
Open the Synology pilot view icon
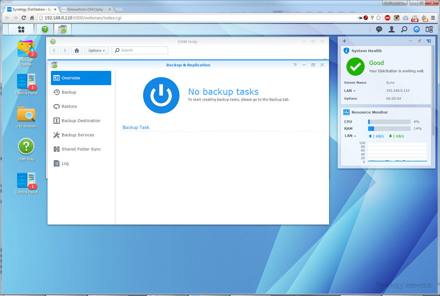coord(417,29)
